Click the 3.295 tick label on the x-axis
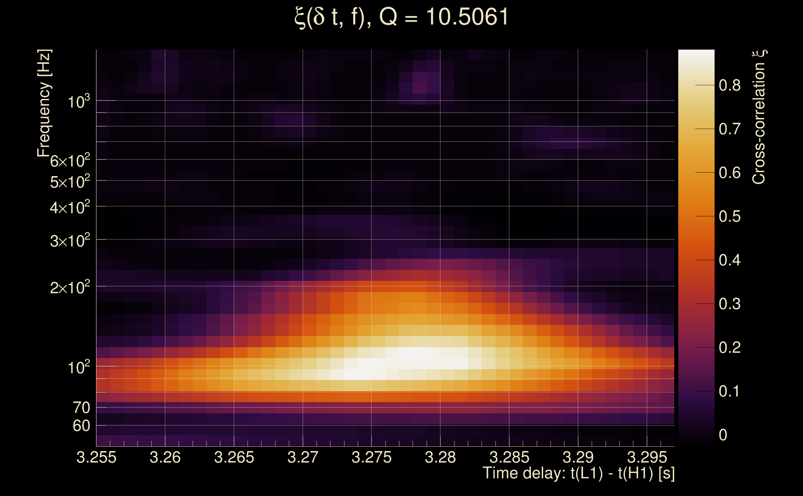803x496 pixels. [x=647, y=457]
